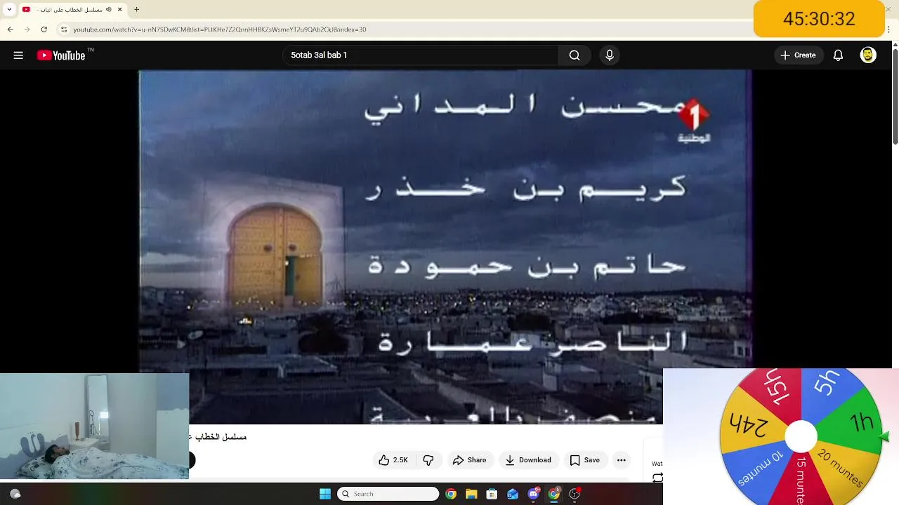Click the Download button

coord(529,460)
